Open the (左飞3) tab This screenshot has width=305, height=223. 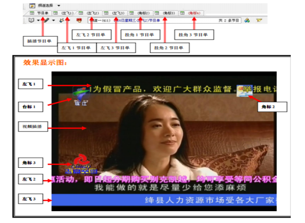pyautogui.click(x=115, y=13)
